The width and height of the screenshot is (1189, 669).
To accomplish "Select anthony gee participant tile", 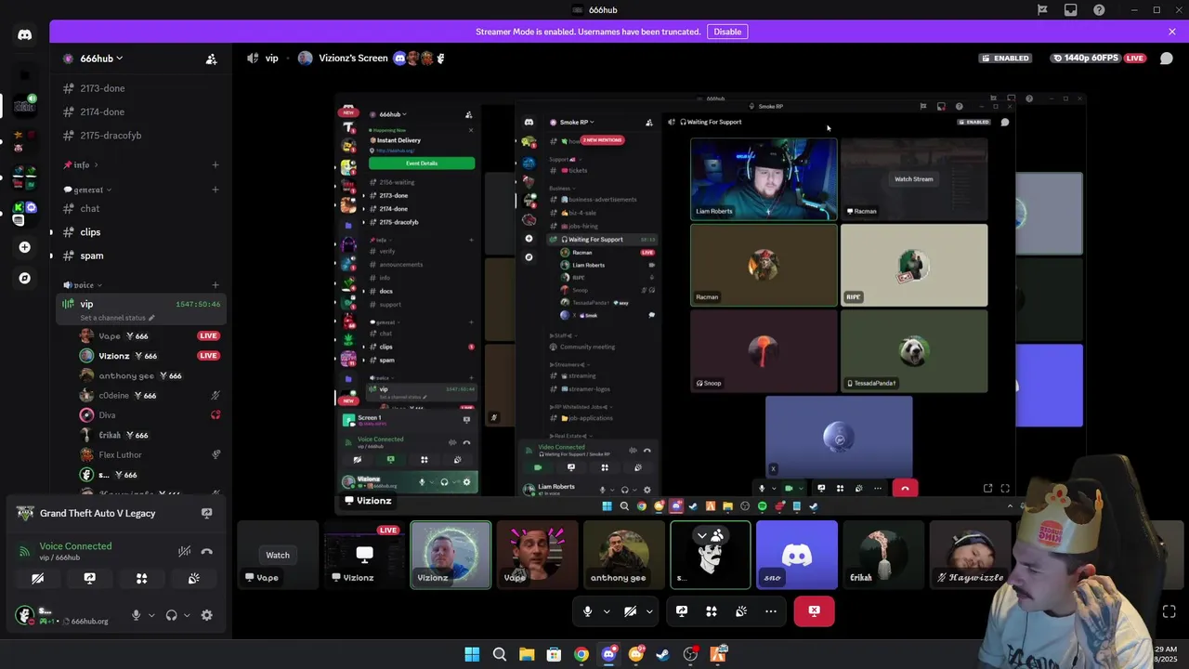I will tap(623, 555).
